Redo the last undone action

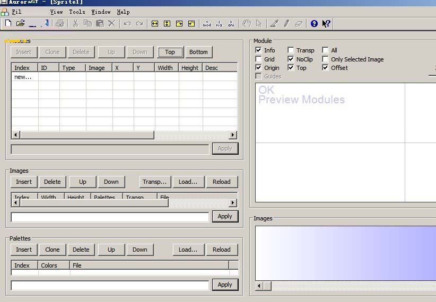tap(139, 24)
